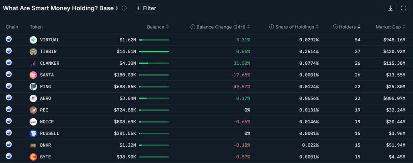Click the TIBBIR token icon
The image size is (413, 163).
pos(33,52)
